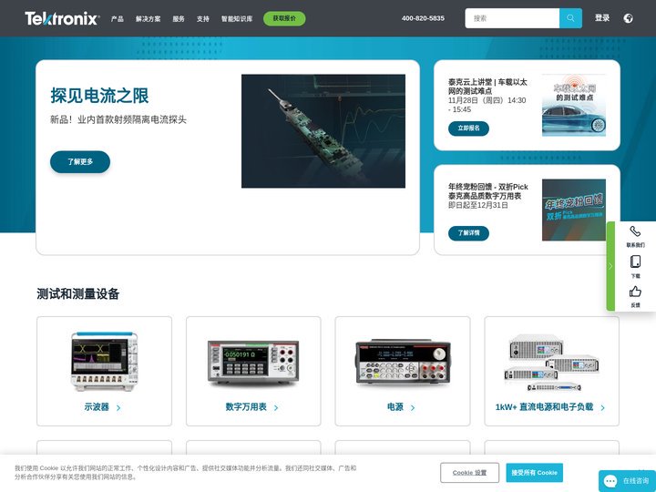Click the 400-820-5835 phone number
656x492 pixels.
coord(423,18)
